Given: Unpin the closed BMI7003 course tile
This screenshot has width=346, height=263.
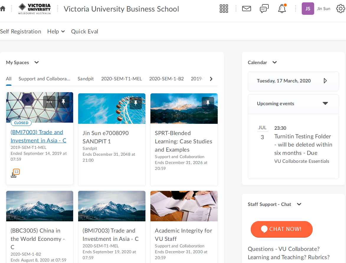Looking at the screenshot, I should click(63, 102).
